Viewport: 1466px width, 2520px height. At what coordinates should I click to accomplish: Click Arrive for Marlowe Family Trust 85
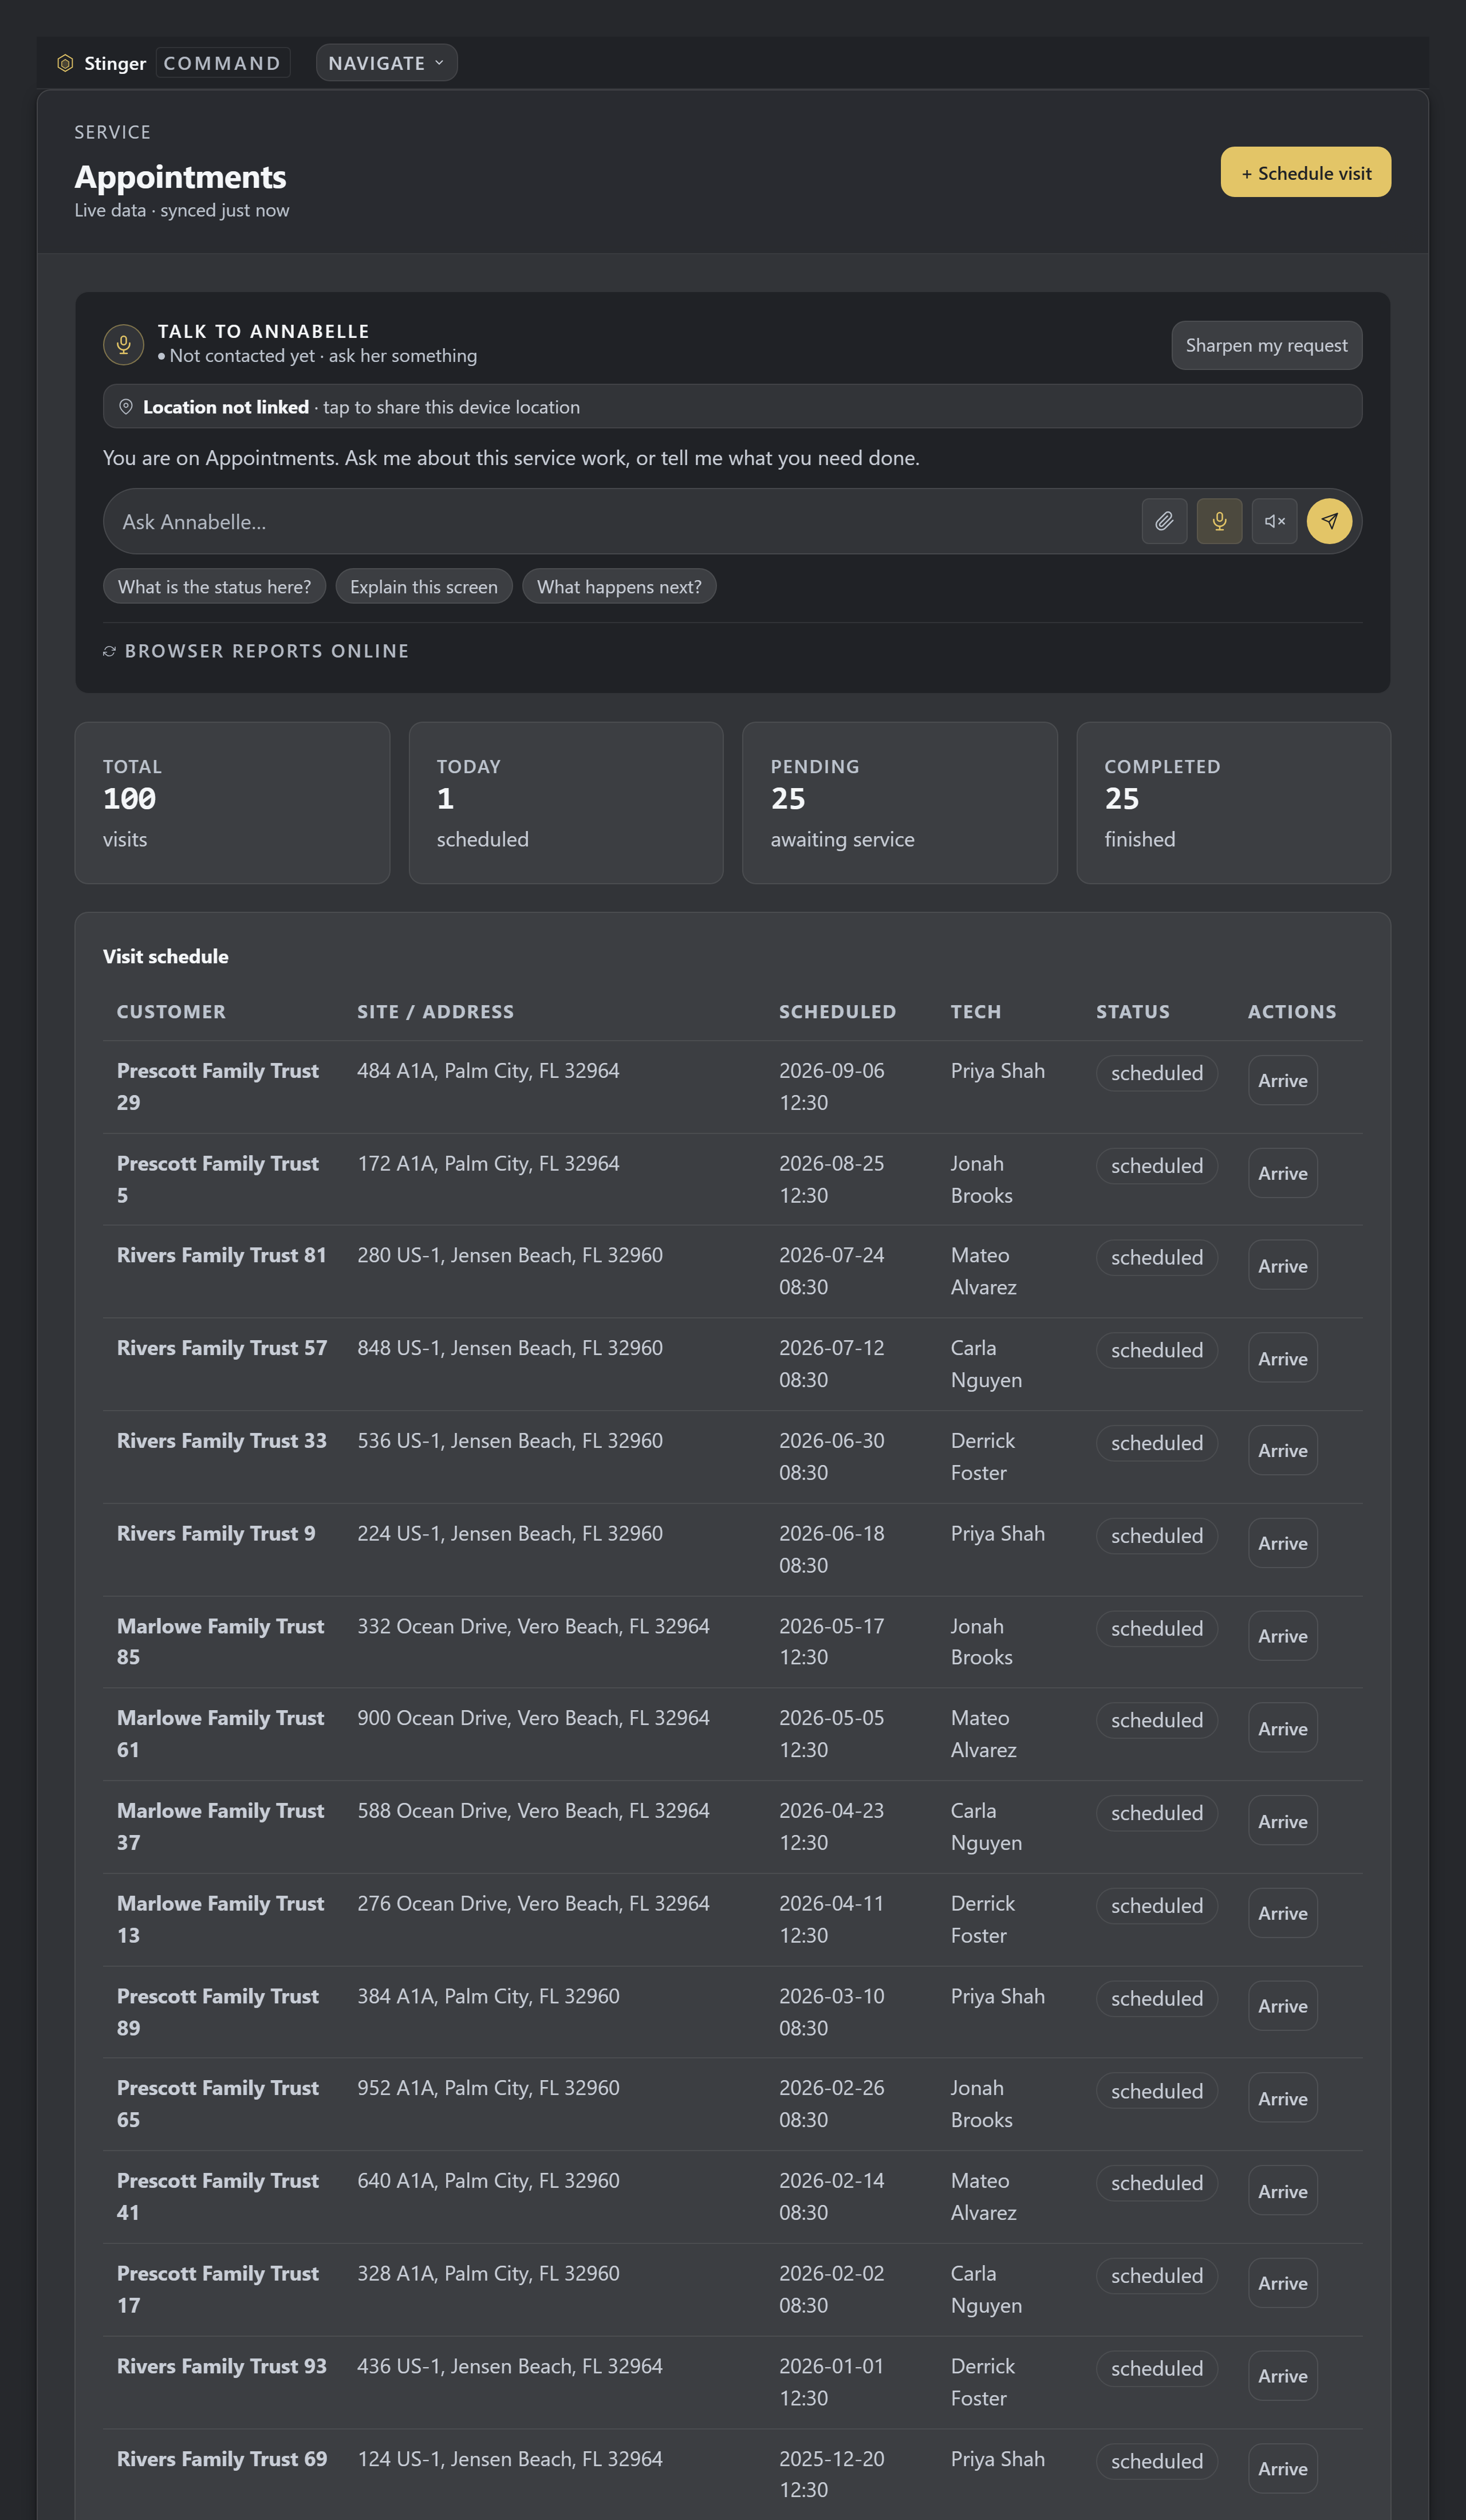pyautogui.click(x=1283, y=1636)
